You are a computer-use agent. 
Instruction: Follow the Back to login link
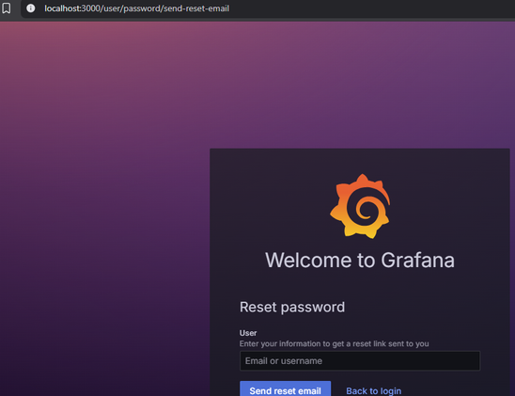pos(373,390)
